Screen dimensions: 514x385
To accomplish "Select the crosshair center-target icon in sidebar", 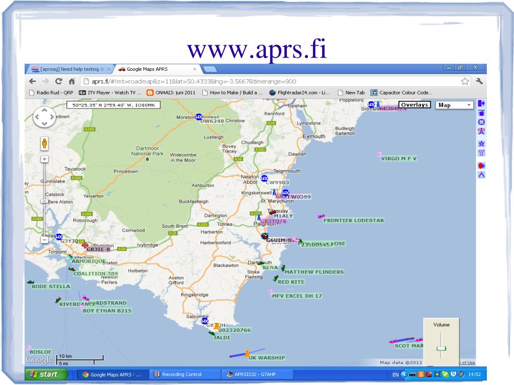I will point(481,122).
